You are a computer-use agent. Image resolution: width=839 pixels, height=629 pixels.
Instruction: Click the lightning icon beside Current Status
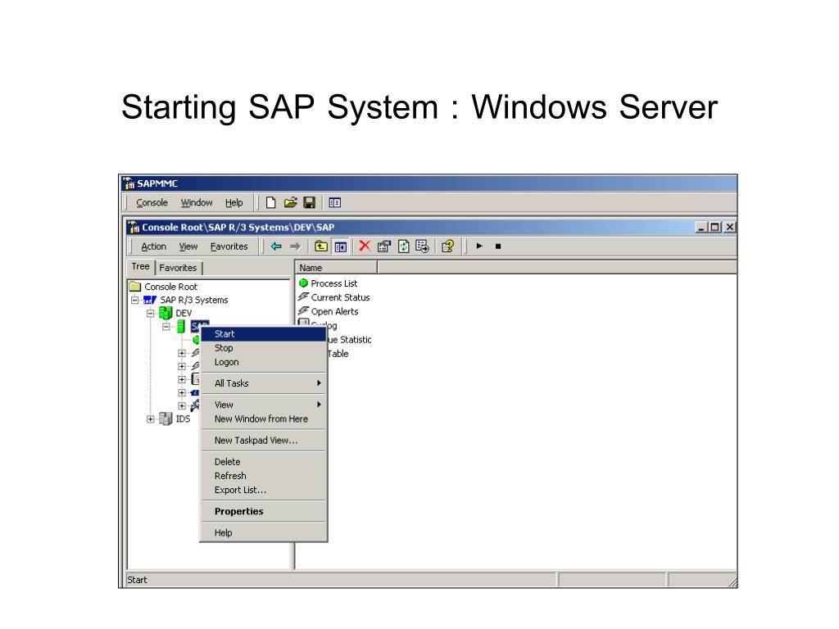(x=303, y=296)
